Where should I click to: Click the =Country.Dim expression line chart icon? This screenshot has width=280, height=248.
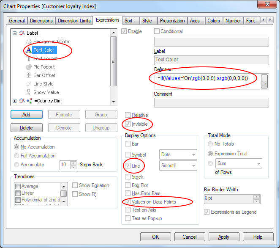coord(22,101)
